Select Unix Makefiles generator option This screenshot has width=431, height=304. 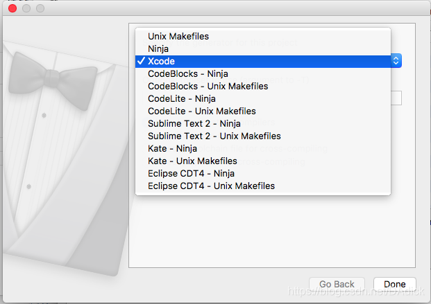coord(263,36)
